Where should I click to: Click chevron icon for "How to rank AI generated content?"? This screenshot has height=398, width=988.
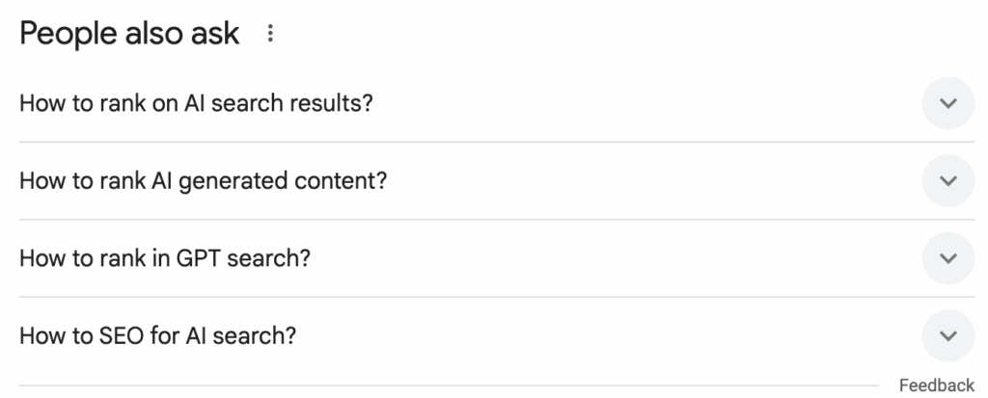[948, 181]
